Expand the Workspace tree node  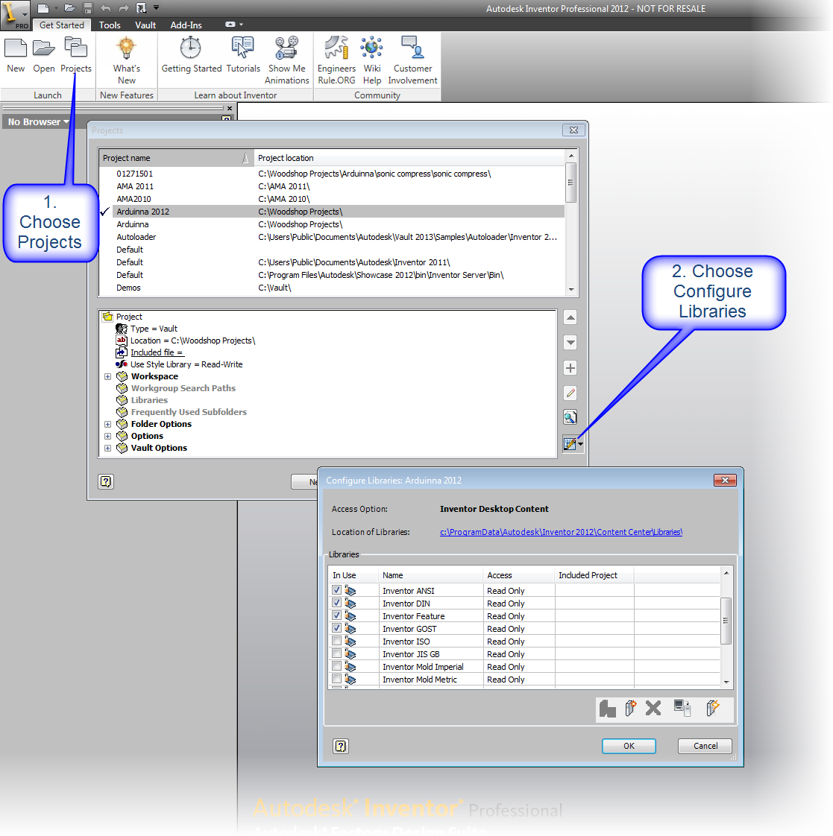(108, 376)
